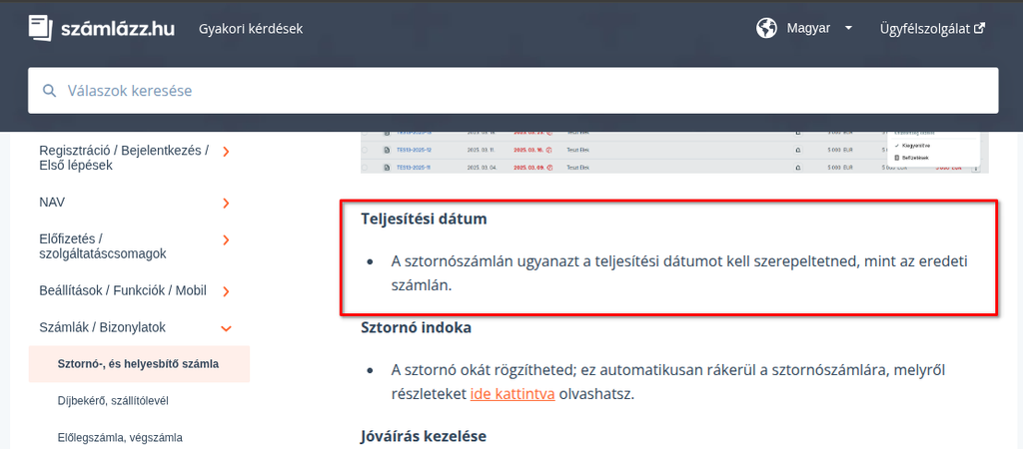Follow the 'ide kattintva' link
The width and height of the screenshot is (1023, 449).
click(511, 393)
